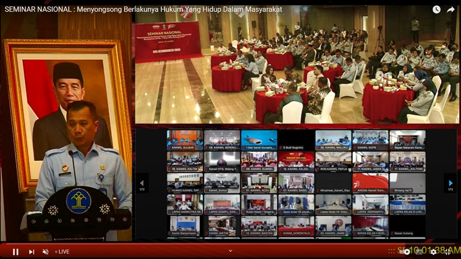Select the 01. KANWIL ACEH participant tile
The width and height of the screenshot is (461, 259).
tap(259, 183)
